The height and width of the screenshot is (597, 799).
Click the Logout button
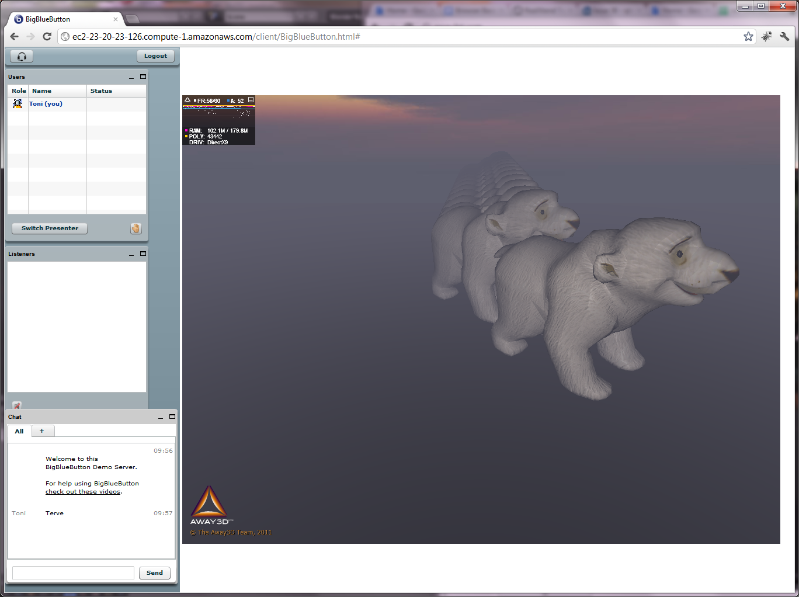[x=155, y=56]
